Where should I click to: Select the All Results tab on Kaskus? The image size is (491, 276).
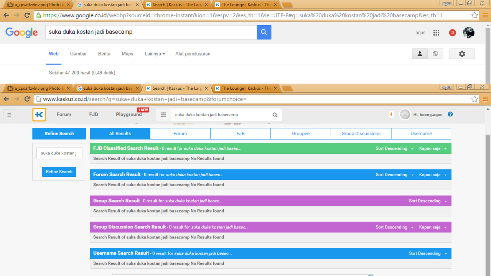[x=120, y=133]
